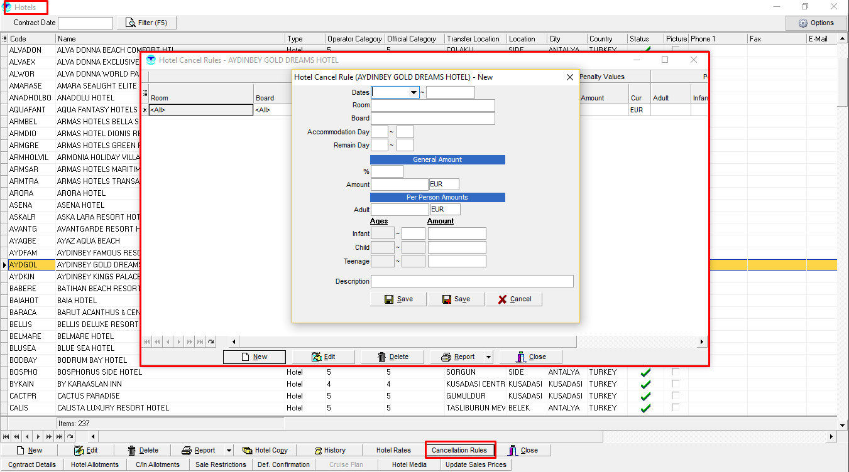
Task: Check Picture box in CALISTA LUXURY RESORT row
Action: click(676, 407)
